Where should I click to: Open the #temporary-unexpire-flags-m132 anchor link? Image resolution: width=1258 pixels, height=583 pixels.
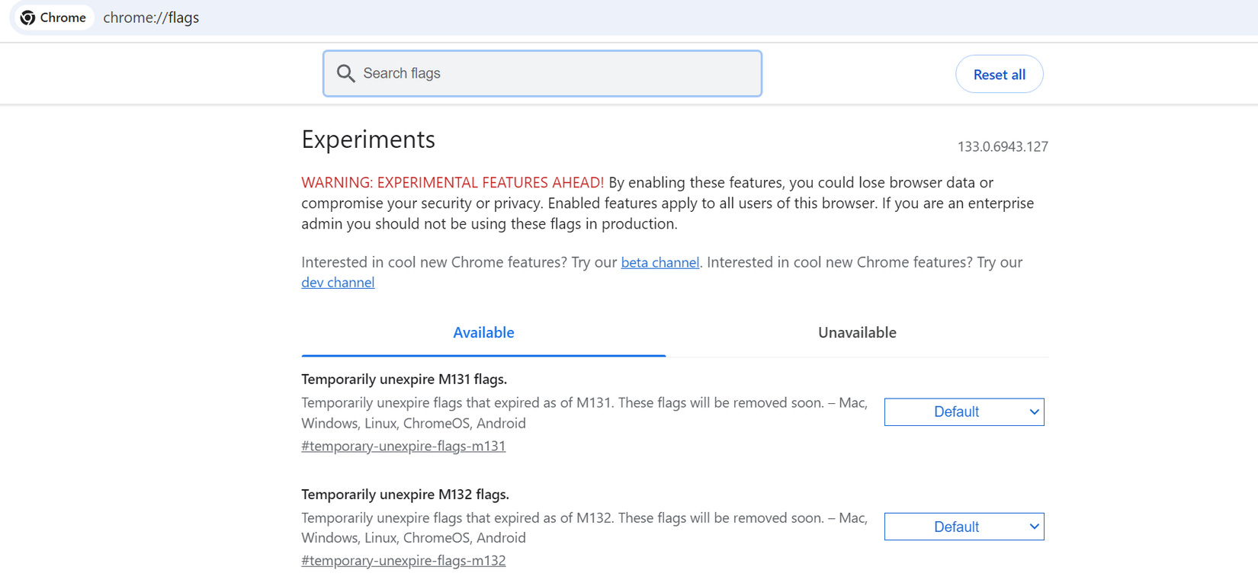tap(403, 561)
